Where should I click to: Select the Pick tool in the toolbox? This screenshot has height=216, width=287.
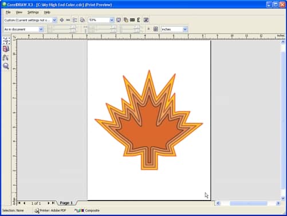tap(6, 41)
